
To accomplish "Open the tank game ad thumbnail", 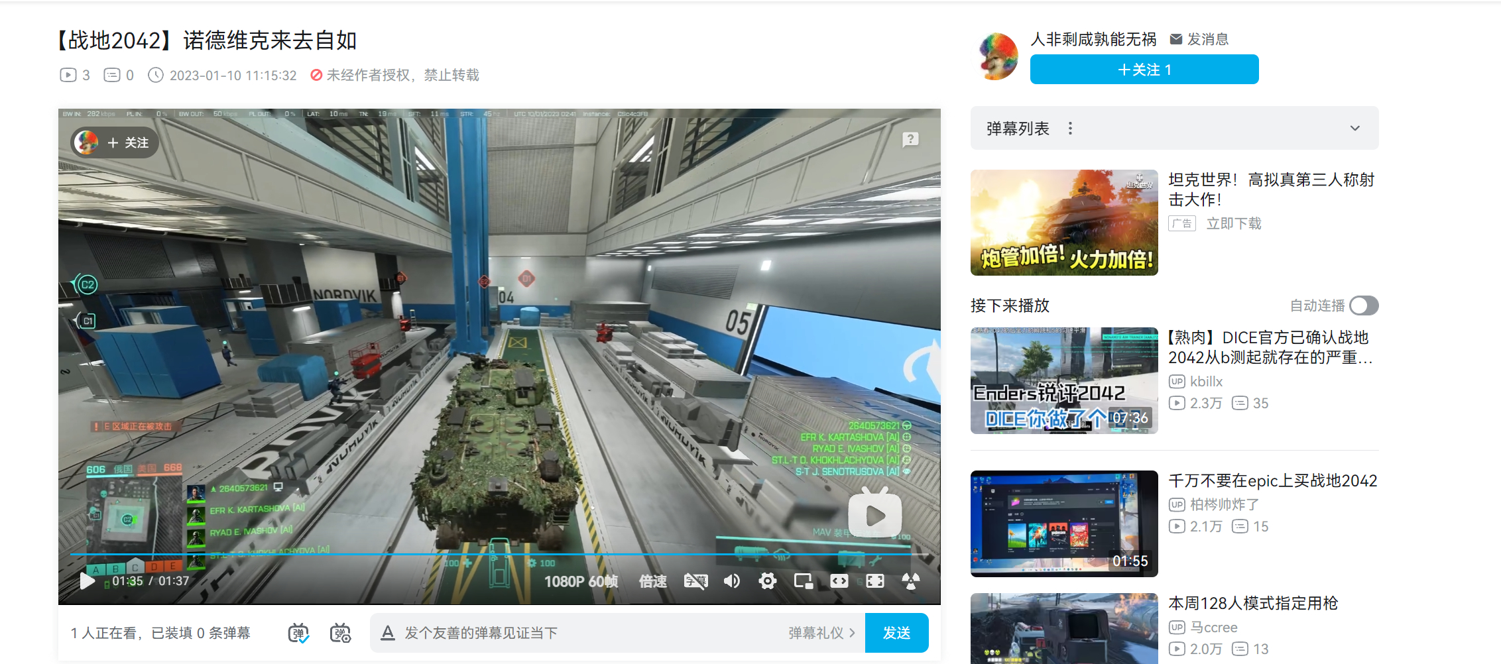I will [x=1064, y=223].
